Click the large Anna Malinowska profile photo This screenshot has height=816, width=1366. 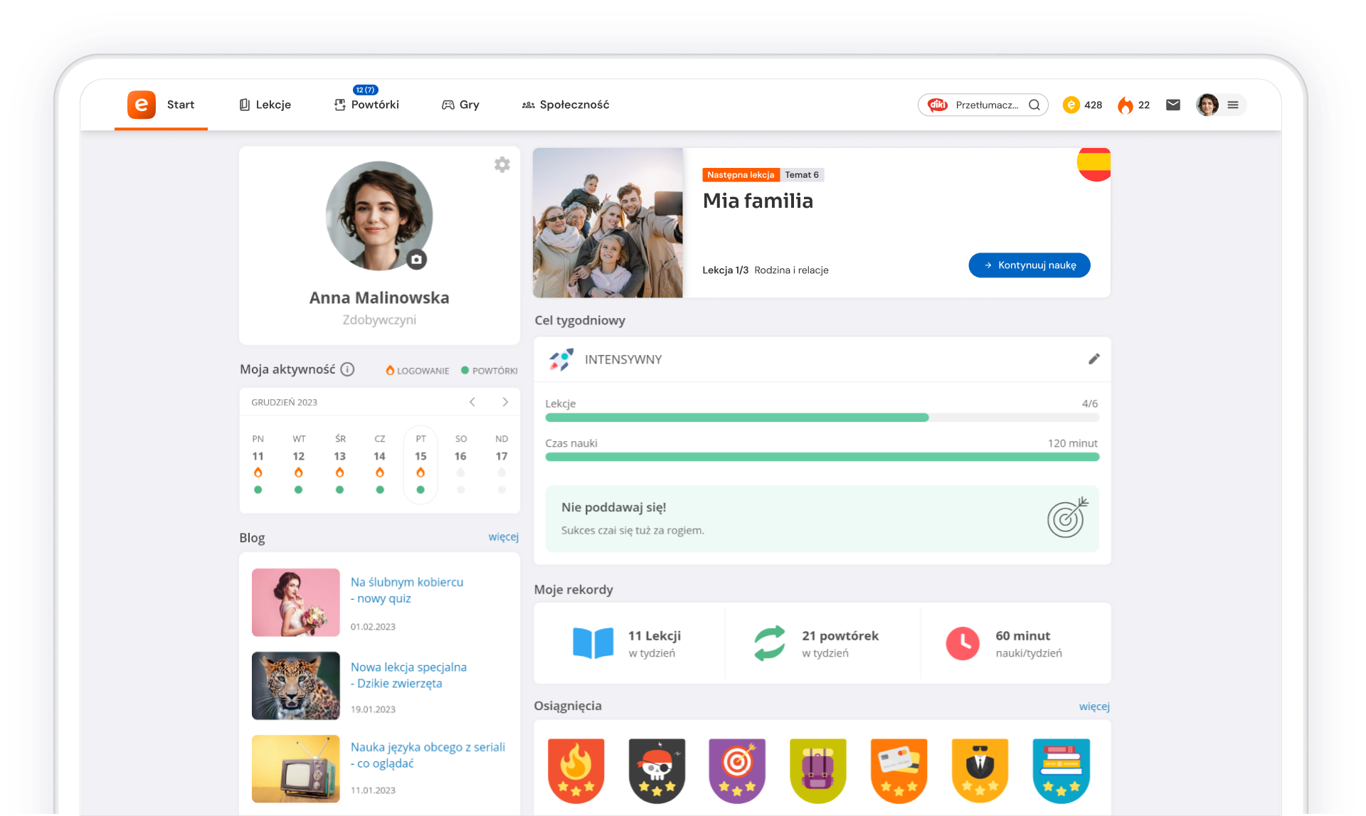point(379,216)
